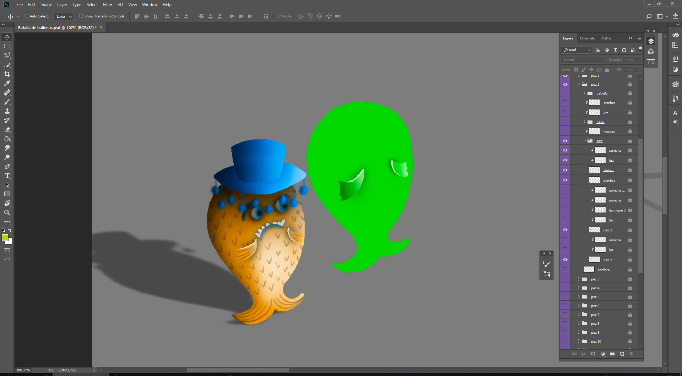Create a new group folder
The image size is (682, 376).
612,354
